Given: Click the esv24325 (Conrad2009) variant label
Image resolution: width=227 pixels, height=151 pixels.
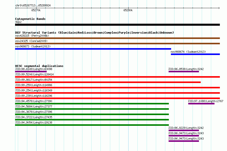Looking at the screenshot, I should 31,41.
